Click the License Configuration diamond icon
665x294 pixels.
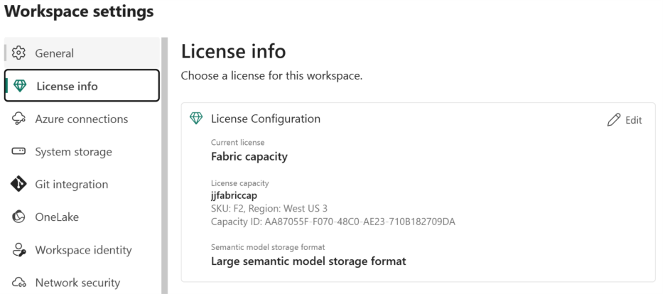click(x=196, y=119)
